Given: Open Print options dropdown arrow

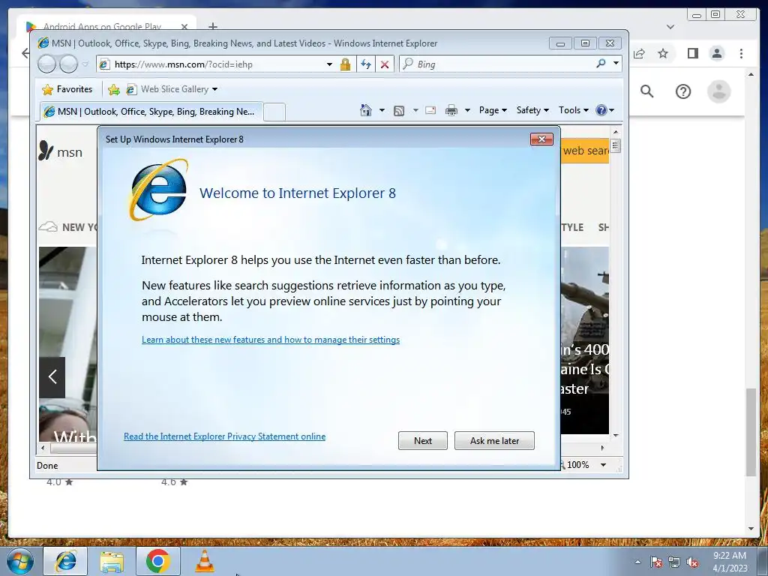Looking at the screenshot, I should [x=467, y=111].
